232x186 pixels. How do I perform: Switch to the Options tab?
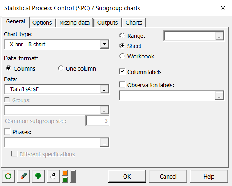coord(42,23)
